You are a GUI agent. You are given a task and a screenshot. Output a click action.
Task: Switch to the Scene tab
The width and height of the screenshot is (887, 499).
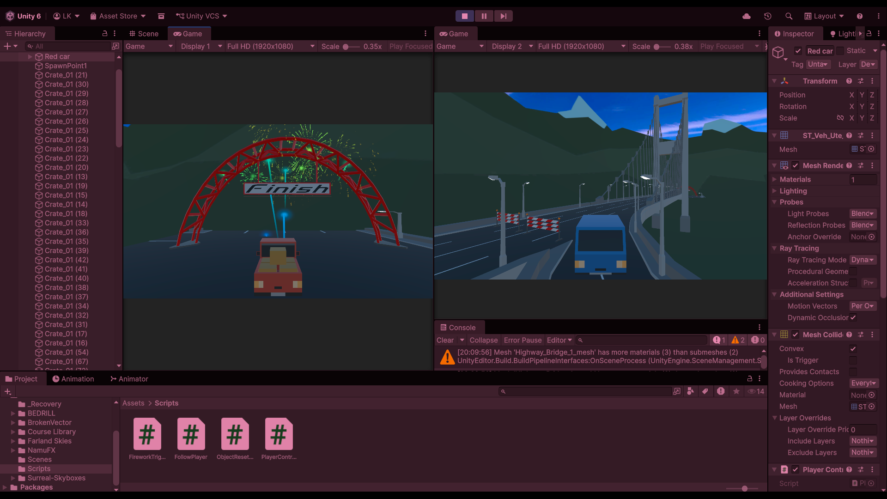pyautogui.click(x=144, y=34)
